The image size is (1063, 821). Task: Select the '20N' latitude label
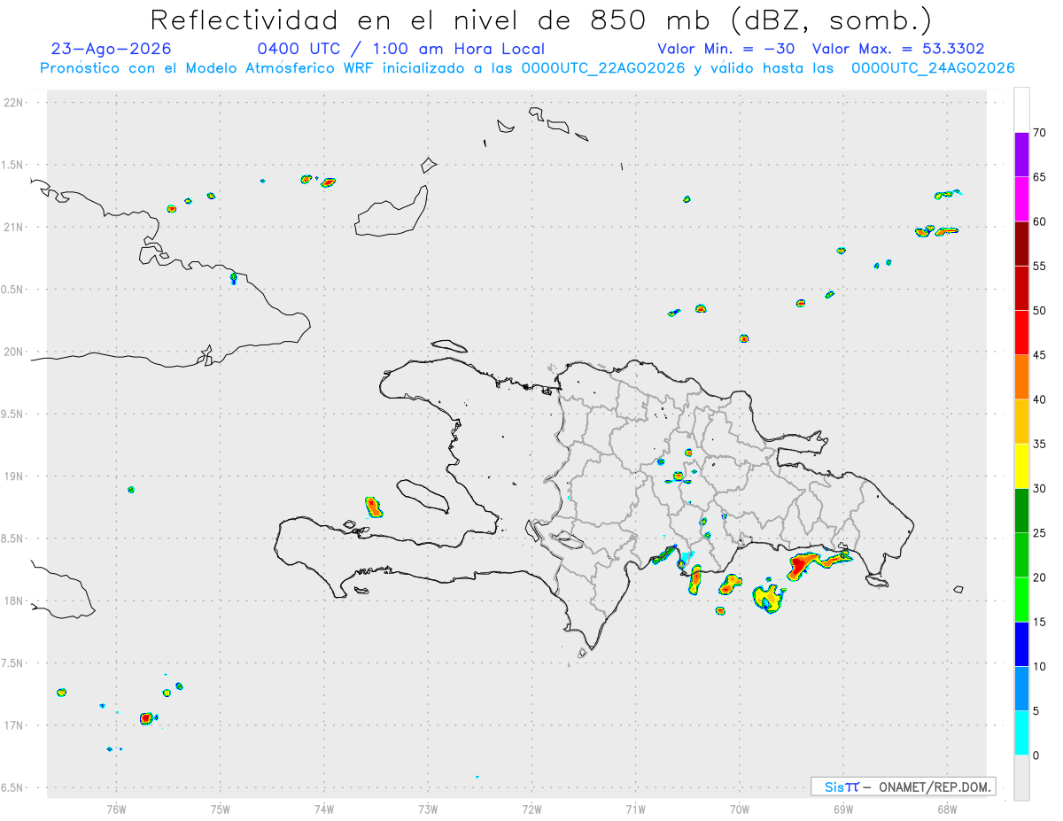point(15,352)
